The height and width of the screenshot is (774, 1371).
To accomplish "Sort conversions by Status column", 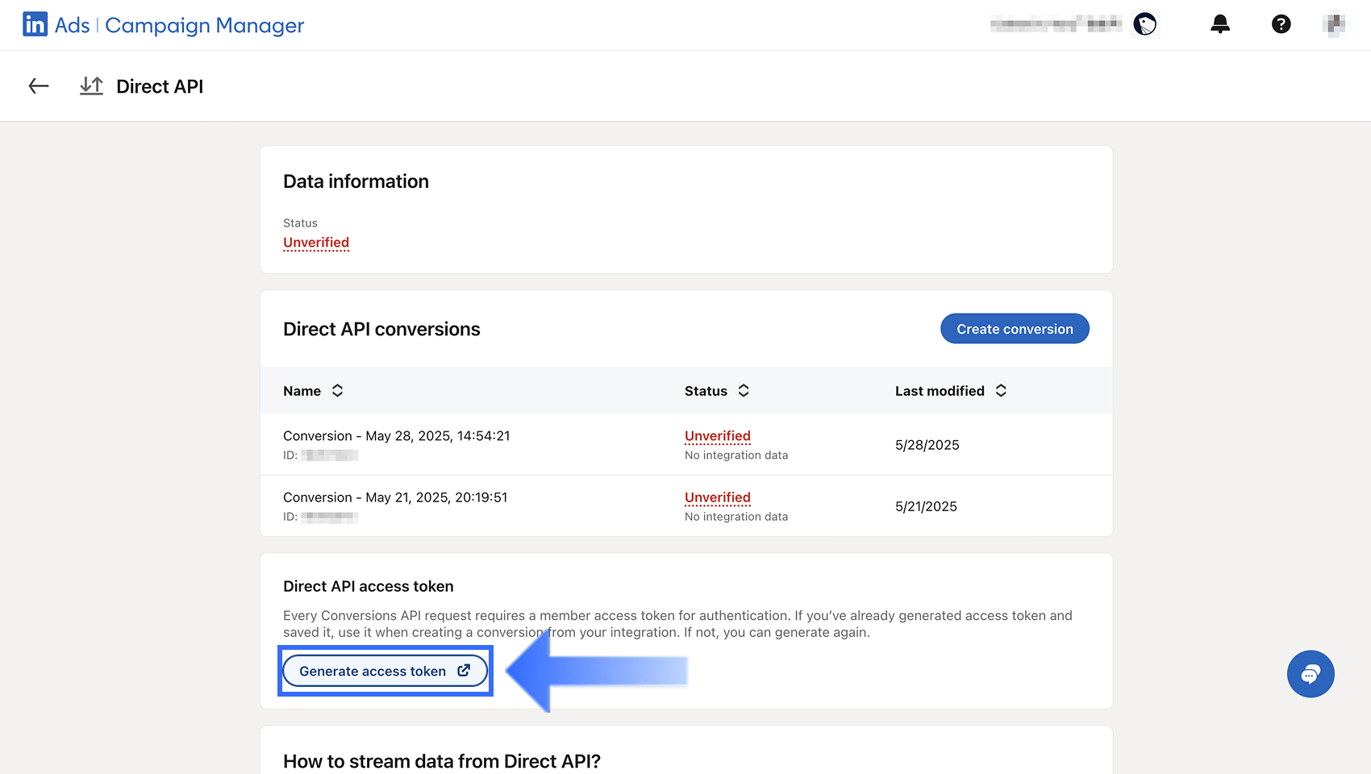I will pos(744,391).
